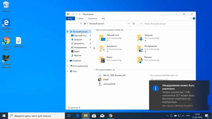Viewport: 212px width, 119px height.
Task: Select the START recent file
Action: click(106, 80)
